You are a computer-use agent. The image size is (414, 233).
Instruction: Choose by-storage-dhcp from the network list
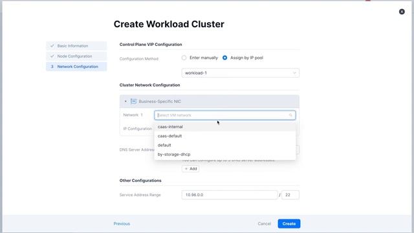coord(224,154)
